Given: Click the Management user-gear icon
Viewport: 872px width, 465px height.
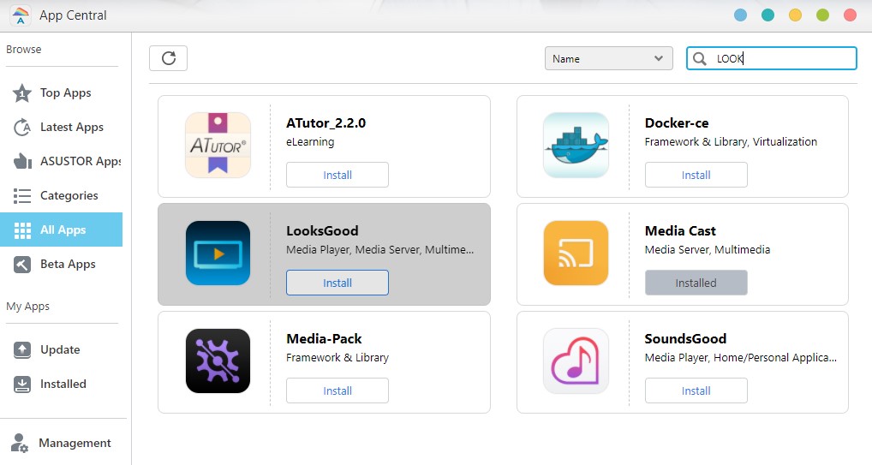Looking at the screenshot, I should (20, 444).
